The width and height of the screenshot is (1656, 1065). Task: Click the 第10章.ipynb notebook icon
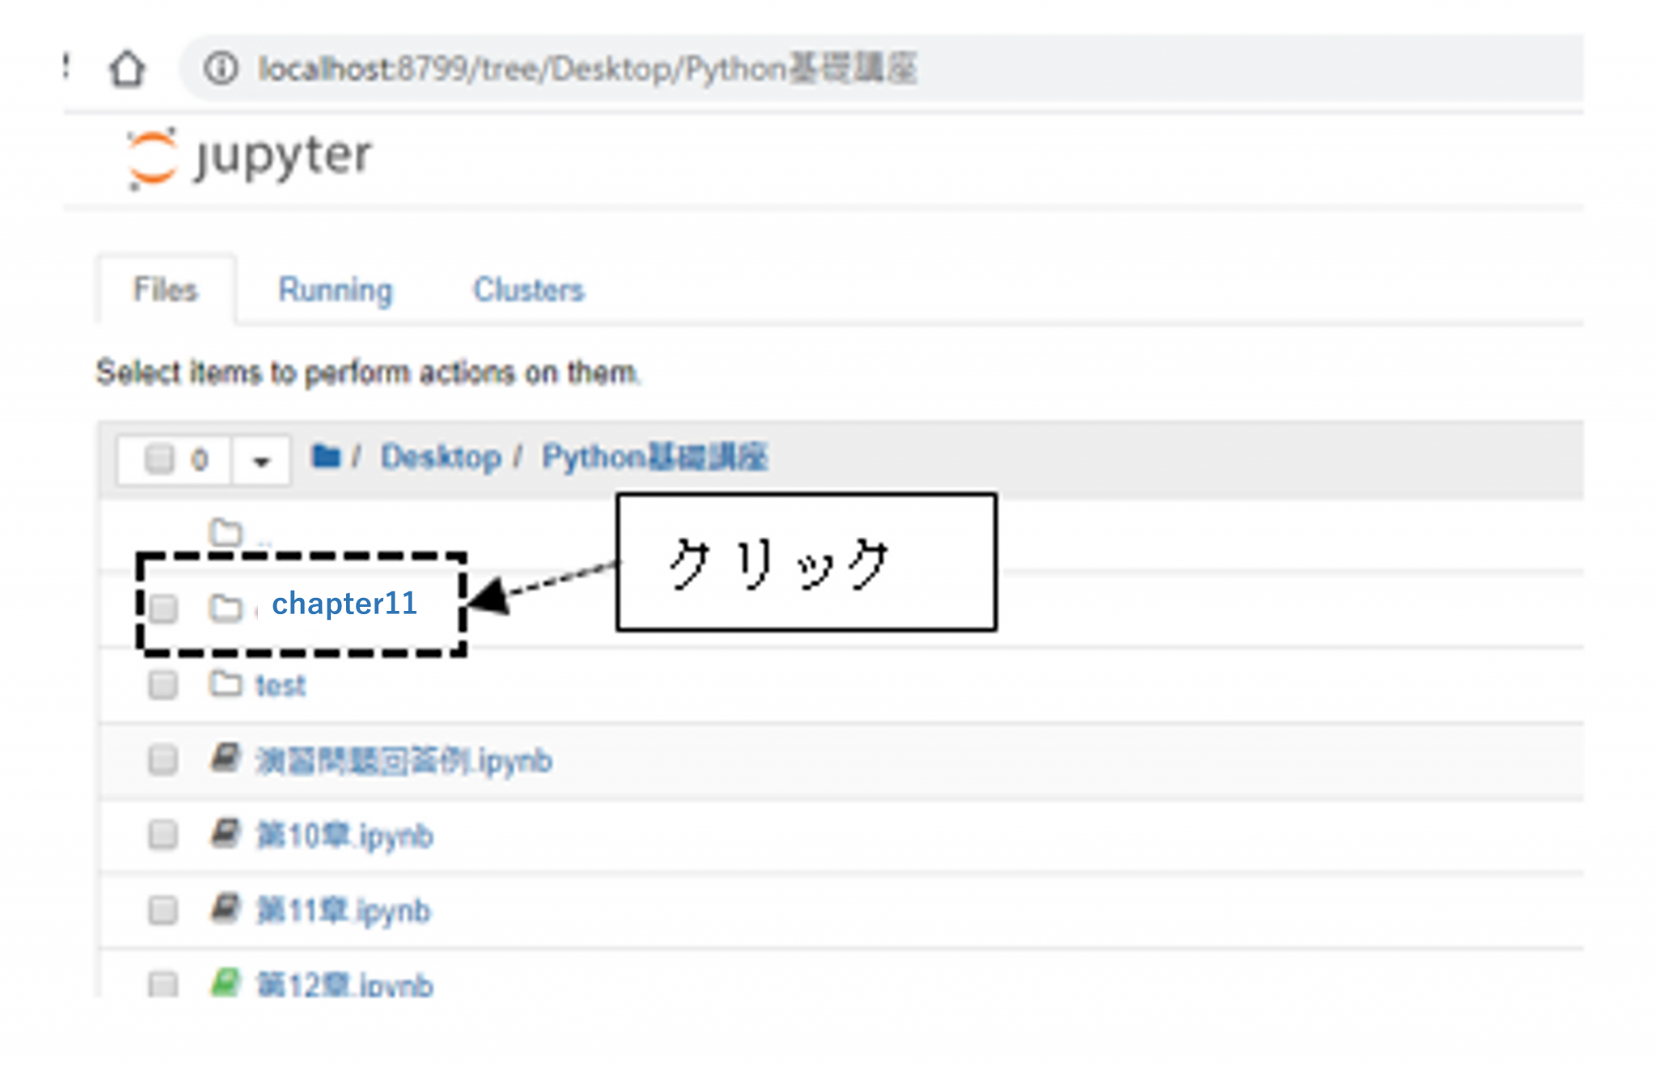[226, 833]
